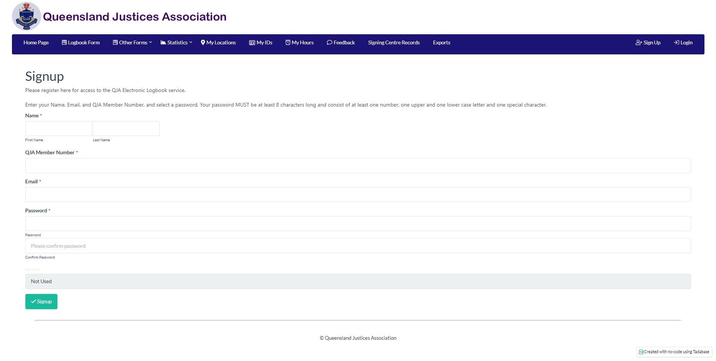
Task: Click the Logbook Form icon
Action: (64, 42)
